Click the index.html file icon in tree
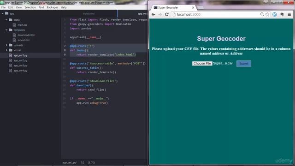 click(x=14, y=40)
